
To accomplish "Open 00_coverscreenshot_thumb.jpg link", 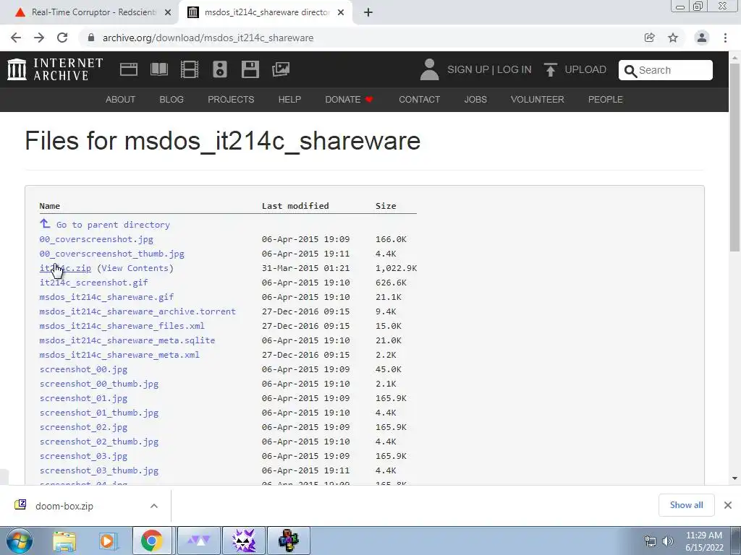I will tap(112, 254).
